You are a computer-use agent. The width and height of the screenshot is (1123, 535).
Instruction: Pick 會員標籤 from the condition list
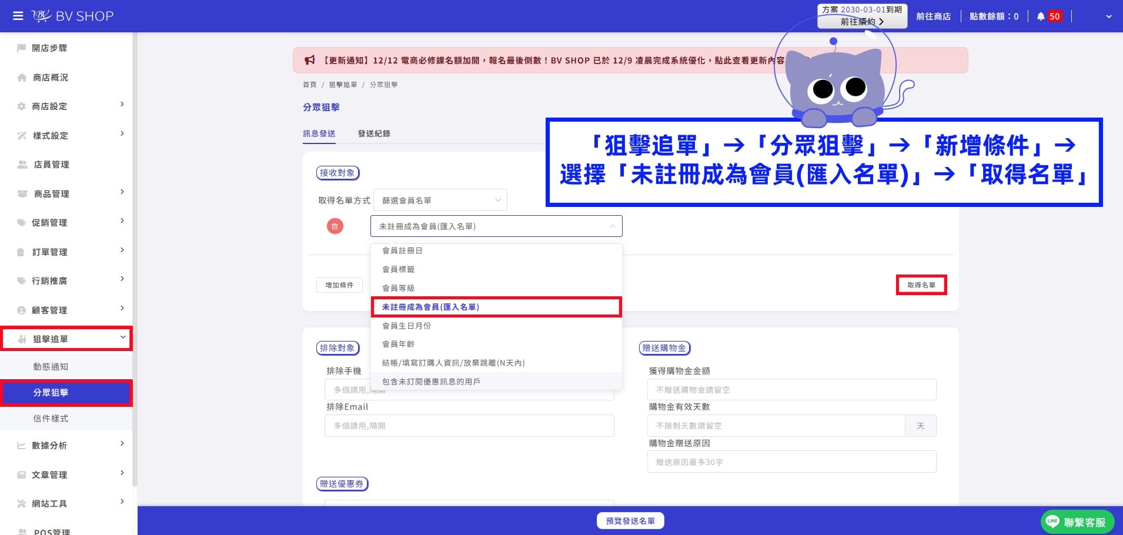496,269
